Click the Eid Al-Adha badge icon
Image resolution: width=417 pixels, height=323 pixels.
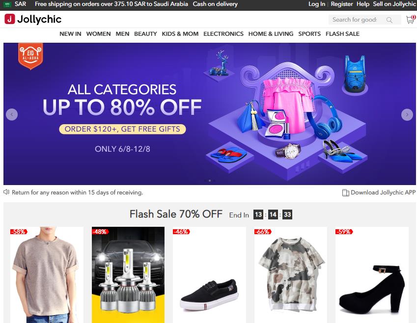(30, 56)
